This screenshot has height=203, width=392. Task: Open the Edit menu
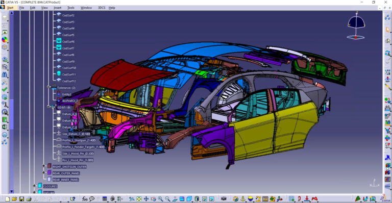tap(33, 8)
